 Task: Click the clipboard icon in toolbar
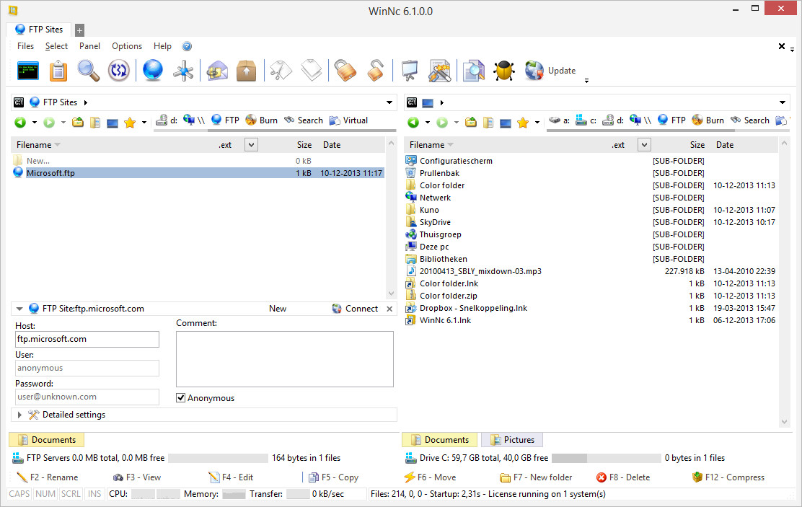pyautogui.click(x=58, y=71)
